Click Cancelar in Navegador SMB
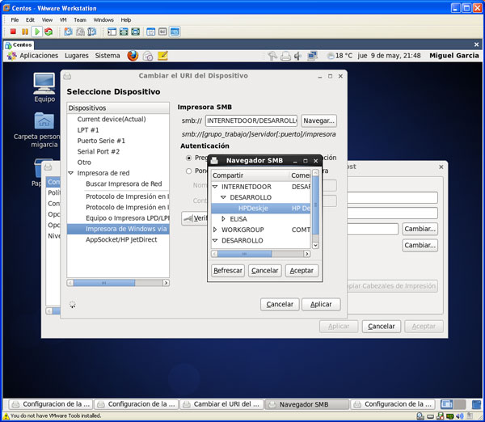Image resolution: width=485 pixels, height=422 pixels. (x=265, y=271)
